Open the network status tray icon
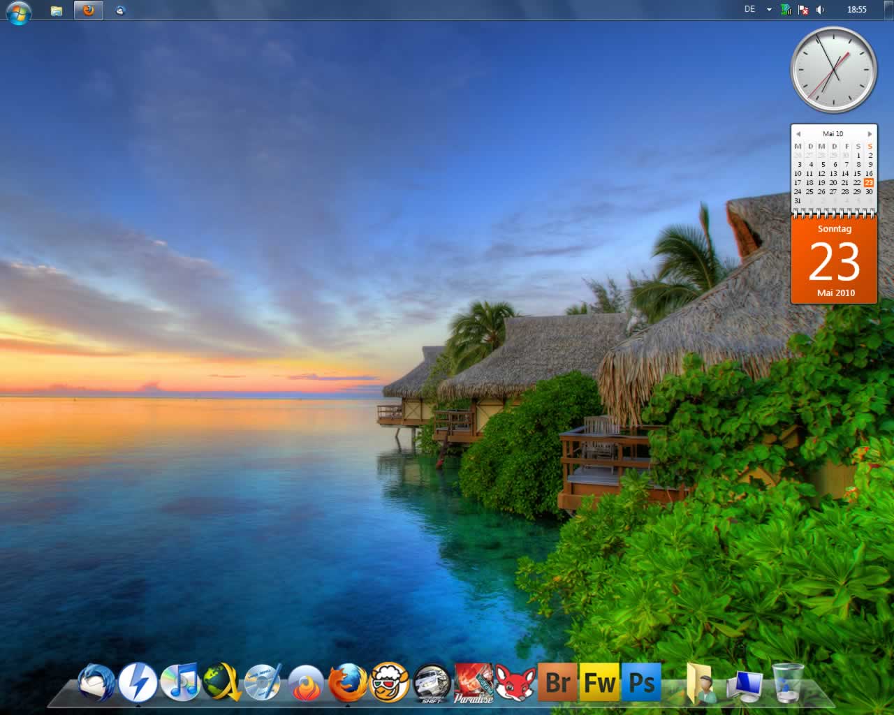 pyautogui.click(x=786, y=10)
